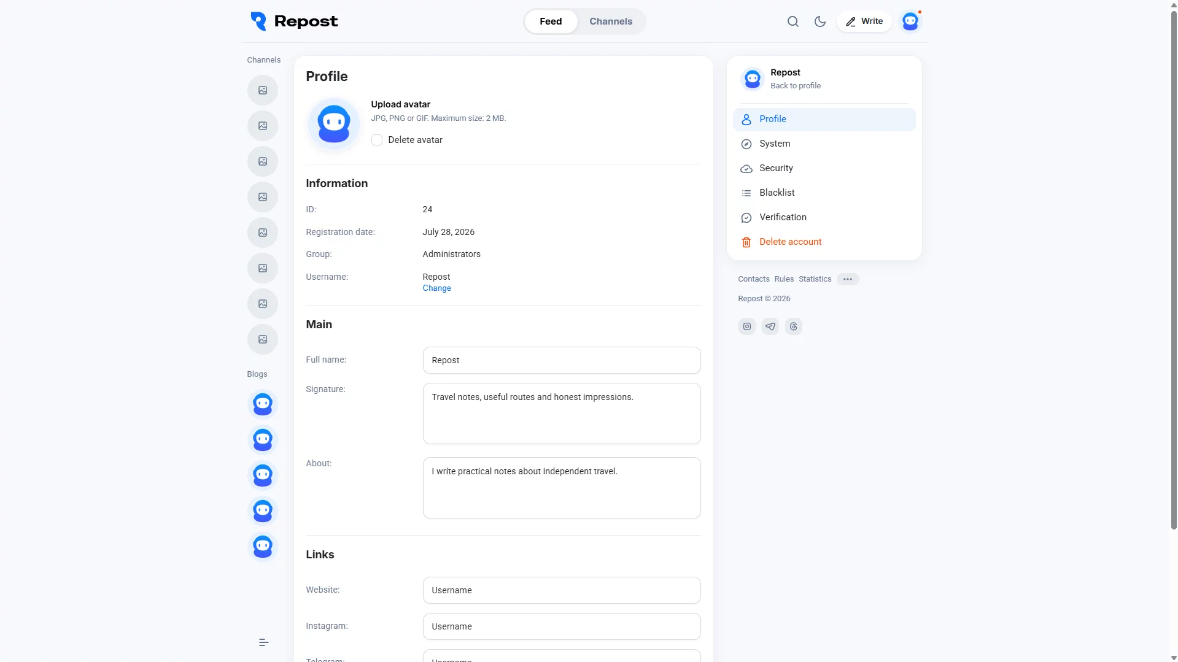Select Profile in settings menu
This screenshot has width=1178, height=662.
pos(824,119)
